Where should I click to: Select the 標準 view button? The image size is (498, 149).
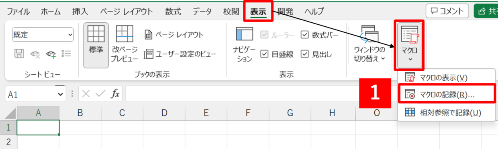(x=96, y=45)
